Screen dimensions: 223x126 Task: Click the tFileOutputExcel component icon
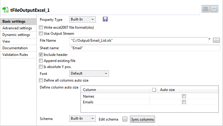click(x=5, y=10)
